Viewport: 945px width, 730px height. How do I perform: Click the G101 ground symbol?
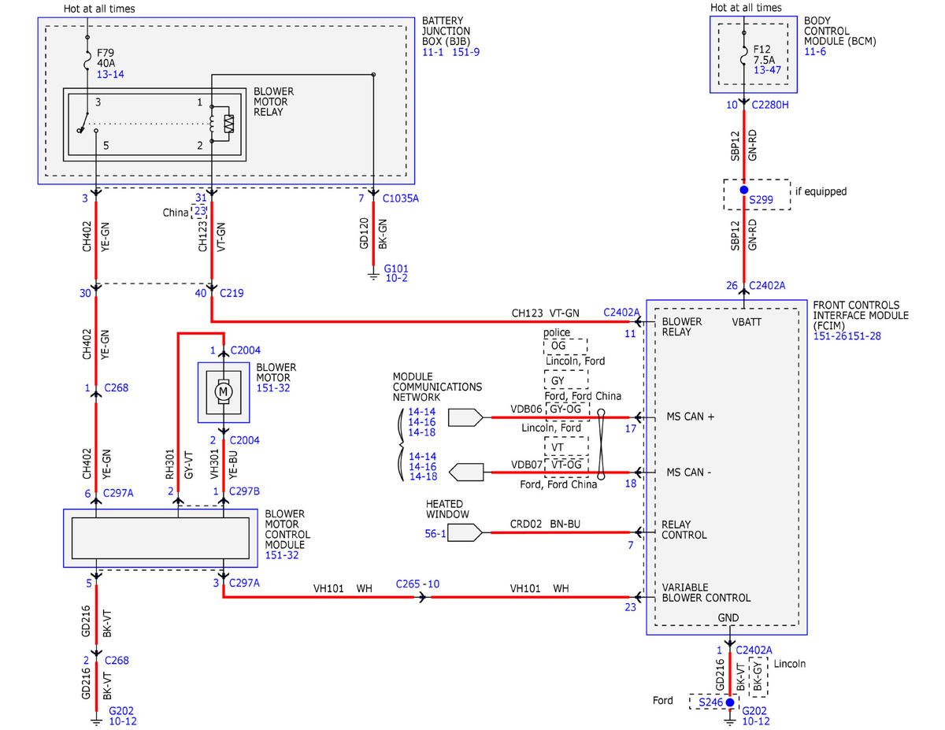pos(372,276)
